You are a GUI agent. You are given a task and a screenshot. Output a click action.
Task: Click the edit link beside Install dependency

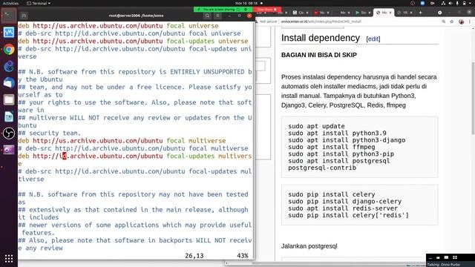373,39
